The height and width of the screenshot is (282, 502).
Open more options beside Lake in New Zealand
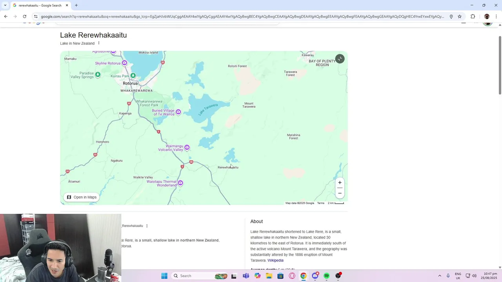pos(99,43)
